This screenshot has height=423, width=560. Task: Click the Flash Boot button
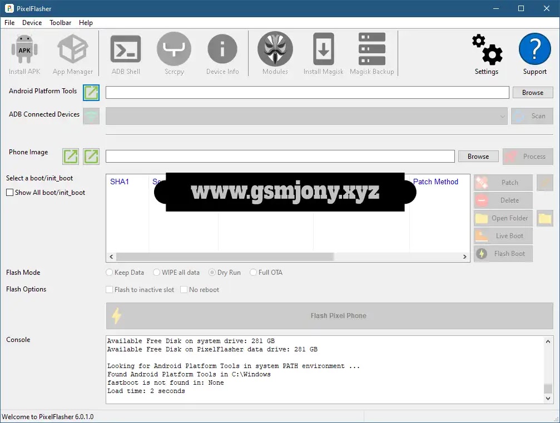point(503,254)
